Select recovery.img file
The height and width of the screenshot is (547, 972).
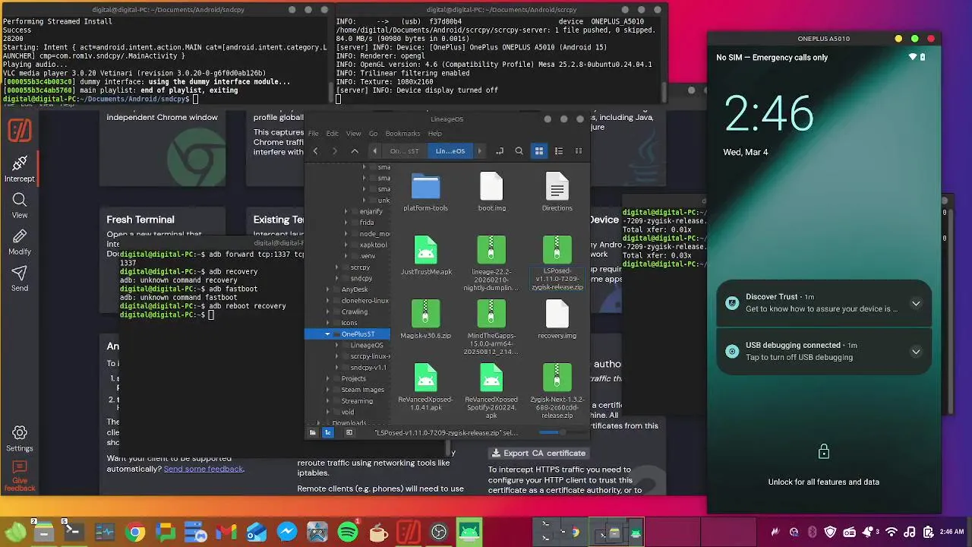(557, 320)
